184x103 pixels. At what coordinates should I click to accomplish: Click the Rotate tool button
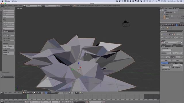tap(9, 13)
